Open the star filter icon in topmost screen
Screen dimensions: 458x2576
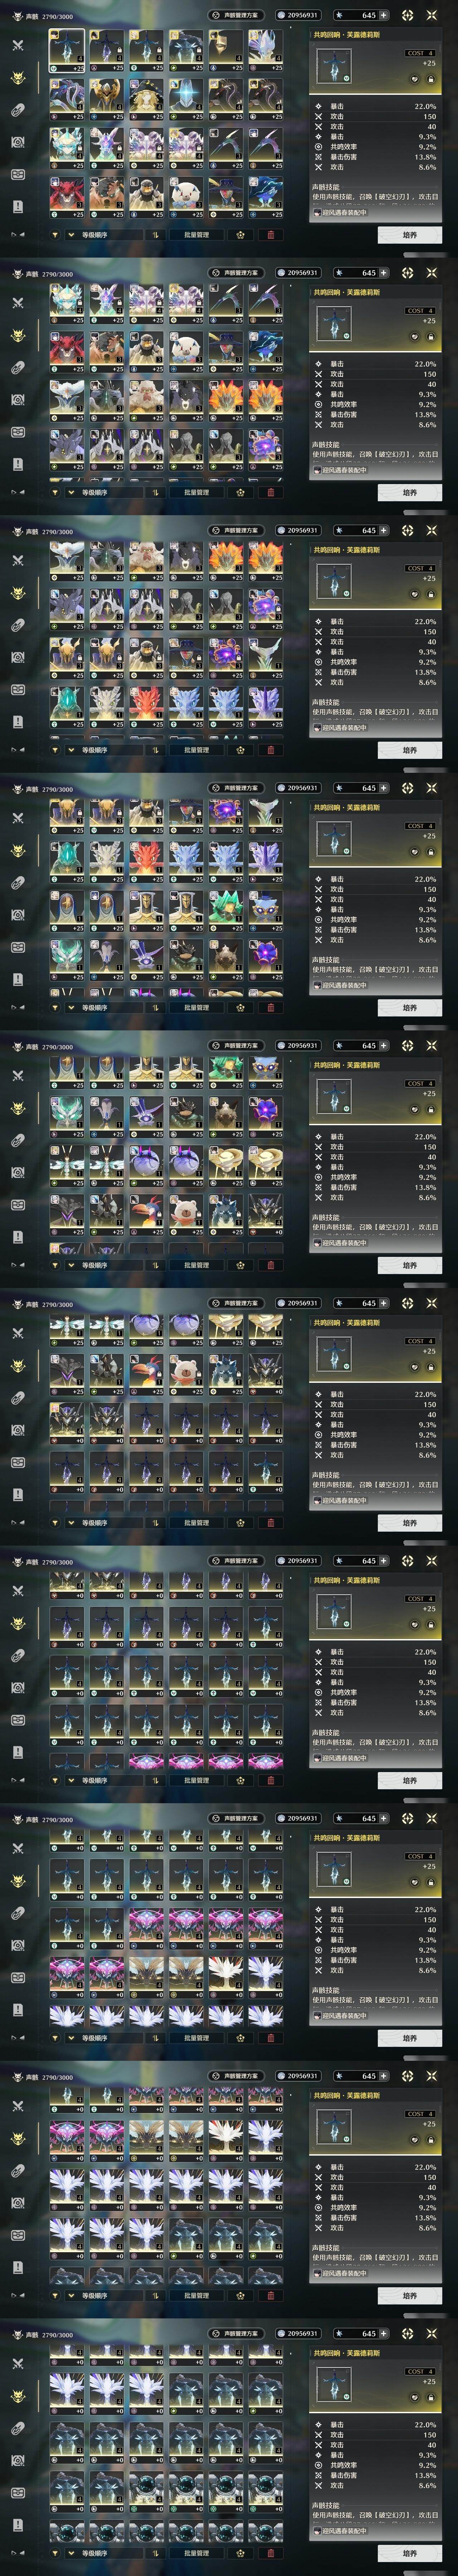pos(241,235)
